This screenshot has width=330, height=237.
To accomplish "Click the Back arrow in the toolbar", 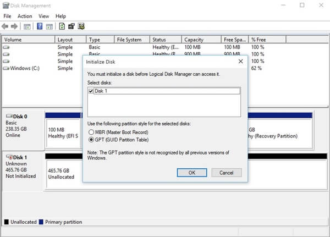I will [x=5, y=26].
